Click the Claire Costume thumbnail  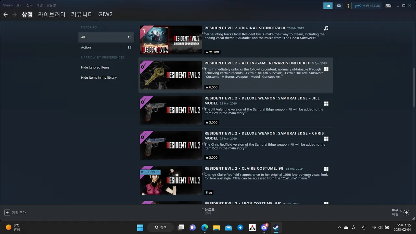pos(171,180)
